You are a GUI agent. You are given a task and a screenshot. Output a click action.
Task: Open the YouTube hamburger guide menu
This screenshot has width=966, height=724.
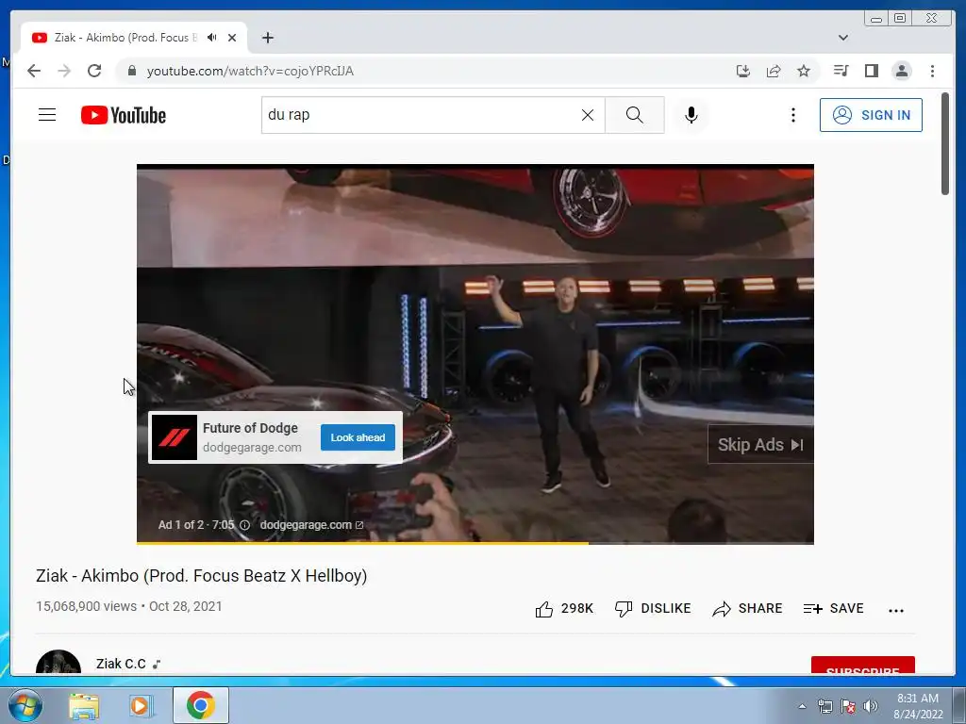coord(47,114)
